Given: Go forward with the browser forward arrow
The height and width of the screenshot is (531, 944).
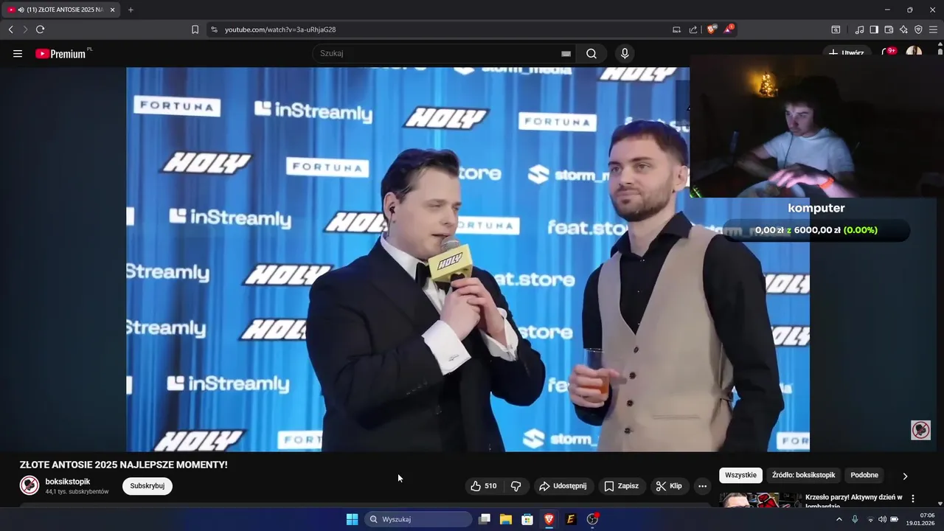Looking at the screenshot, I should [25, 29].
